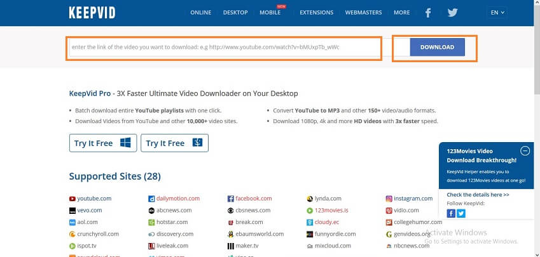Viewport: 540px width, 257px height.
Task: Open the ONLINE menu
Action: (x=201, y=12)
